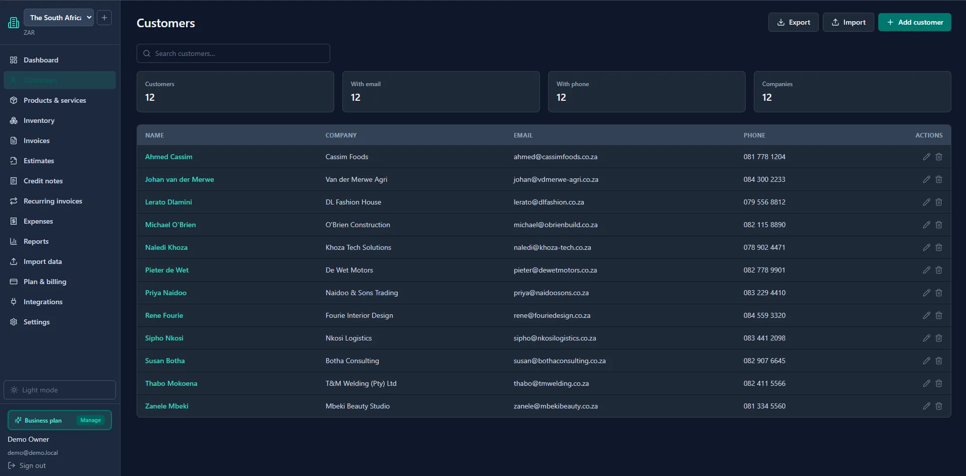Viewport: 966px width, 476px height.
Task: Go to Credit notes
Action: coord(59,181)
